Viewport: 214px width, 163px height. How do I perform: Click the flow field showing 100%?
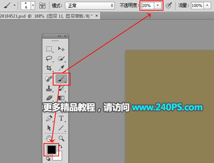[197, 6]
